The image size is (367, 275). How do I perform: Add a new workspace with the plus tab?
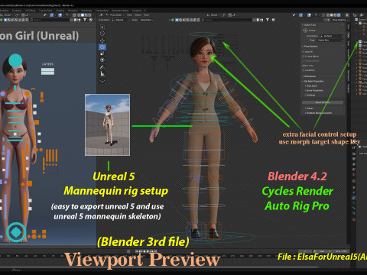click(145, 11)
